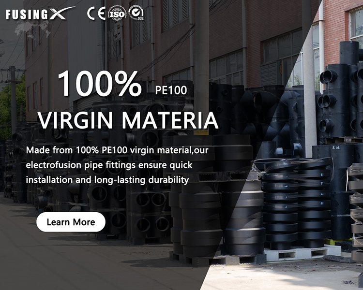The width and height of the screenshot is (363, 290).
Task: Select the large 100% headline text
Action: tap(100, 84)
